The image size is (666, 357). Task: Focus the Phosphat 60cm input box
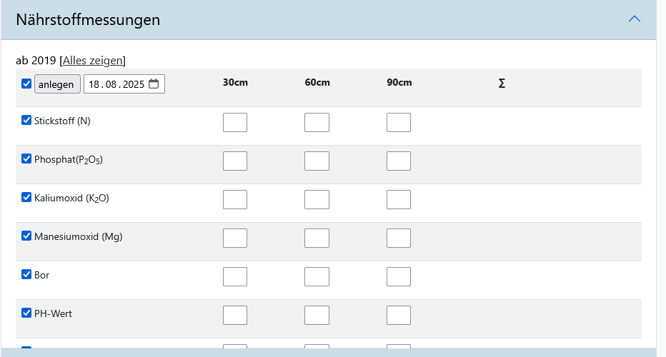click(317, 161)
